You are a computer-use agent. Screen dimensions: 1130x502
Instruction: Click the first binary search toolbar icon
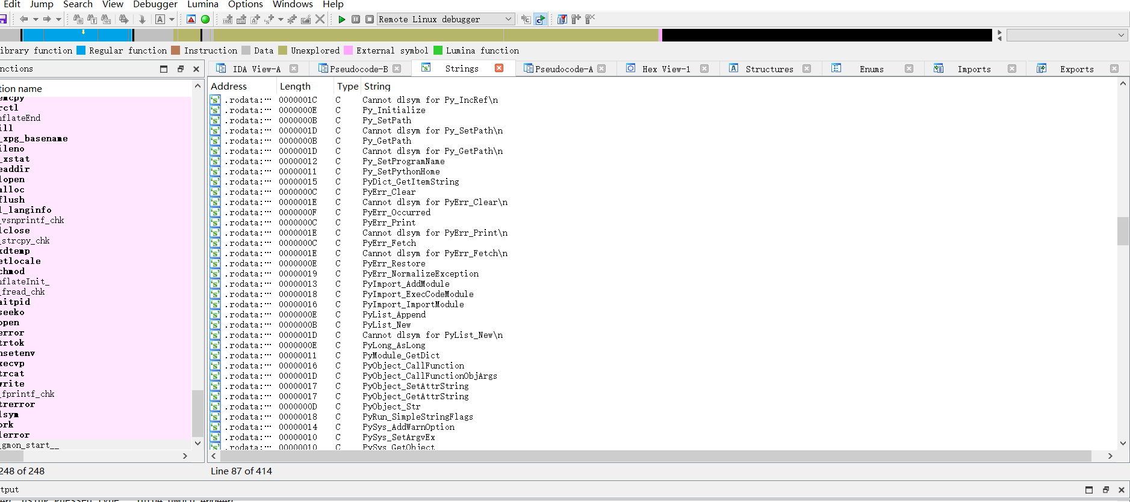[x=78, y=19]
